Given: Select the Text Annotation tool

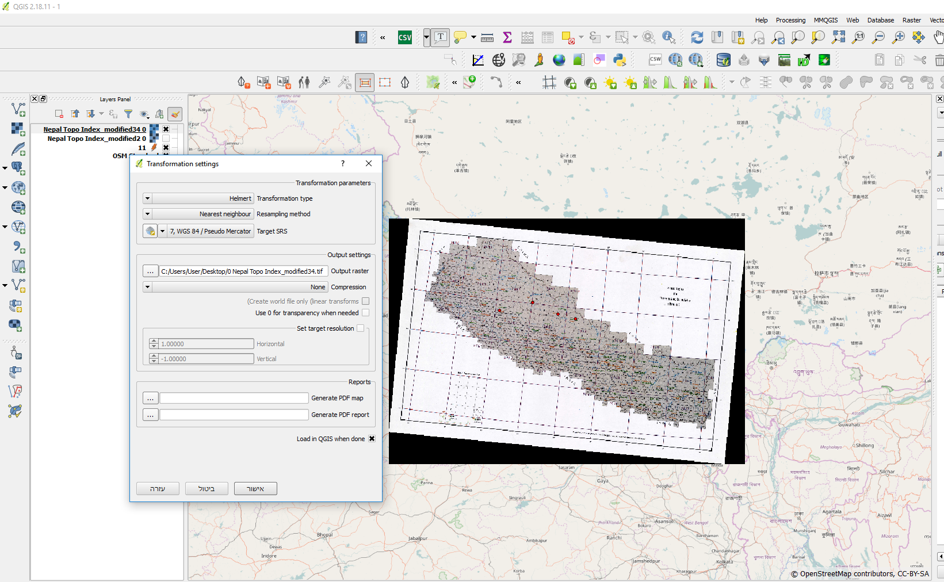Looking at the screenshot, I should pos(441,37).
